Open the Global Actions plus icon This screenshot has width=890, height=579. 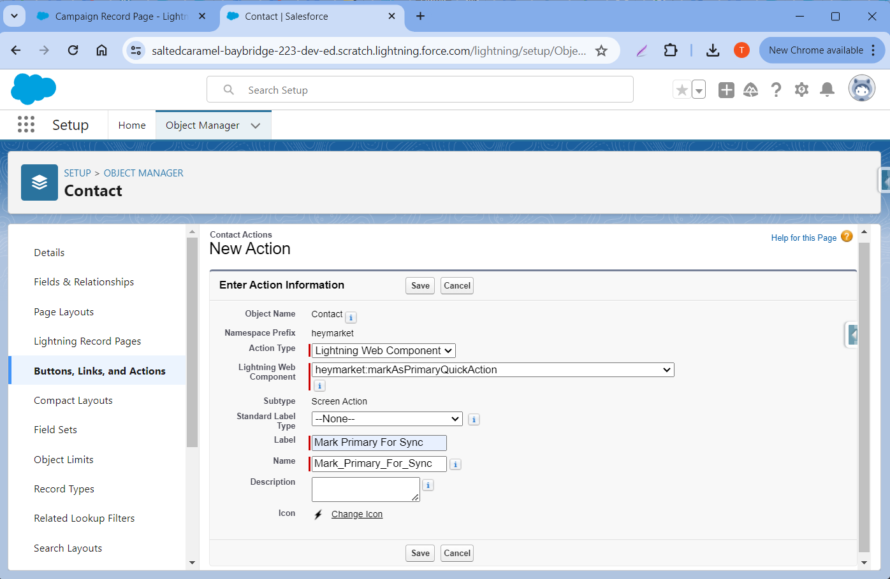coord(726,90)
